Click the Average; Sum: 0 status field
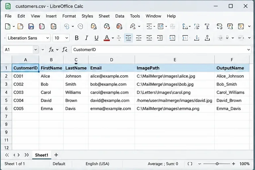This screenshot has width=255, height=170. [x=163, y=164]
